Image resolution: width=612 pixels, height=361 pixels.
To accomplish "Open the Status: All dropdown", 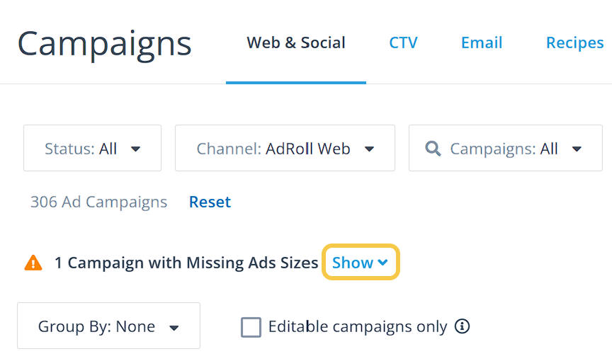I will pyautogui.click(x=92, y=149).
